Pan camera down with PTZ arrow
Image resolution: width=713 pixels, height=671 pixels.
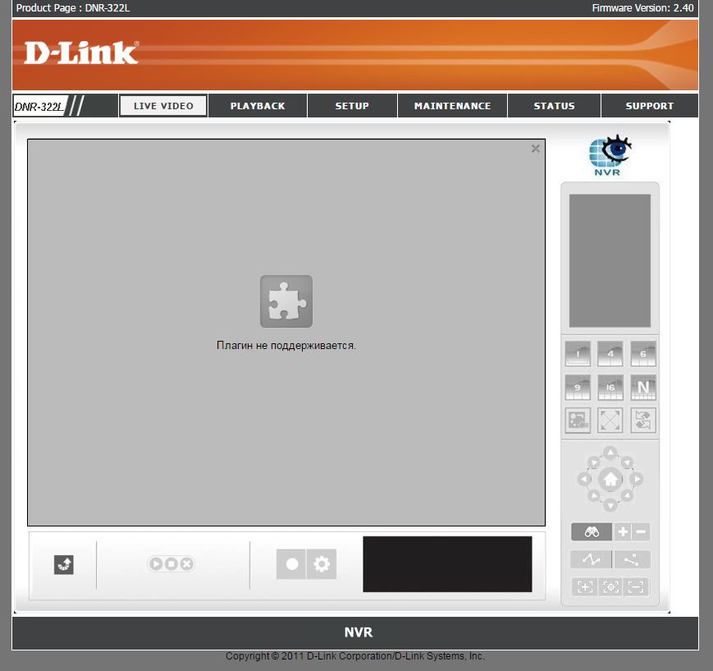click(610, 505)
